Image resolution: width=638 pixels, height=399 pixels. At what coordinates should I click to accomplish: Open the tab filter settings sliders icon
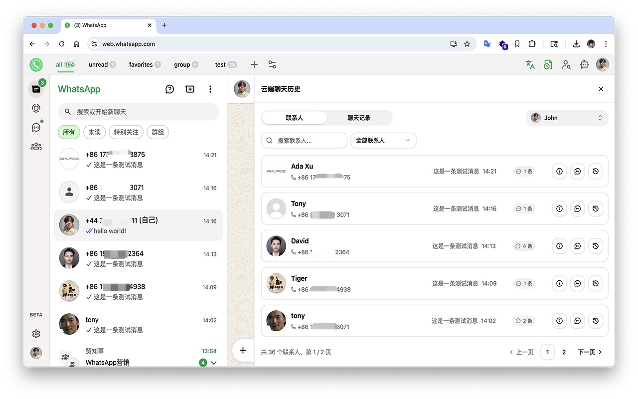[272, 64]
